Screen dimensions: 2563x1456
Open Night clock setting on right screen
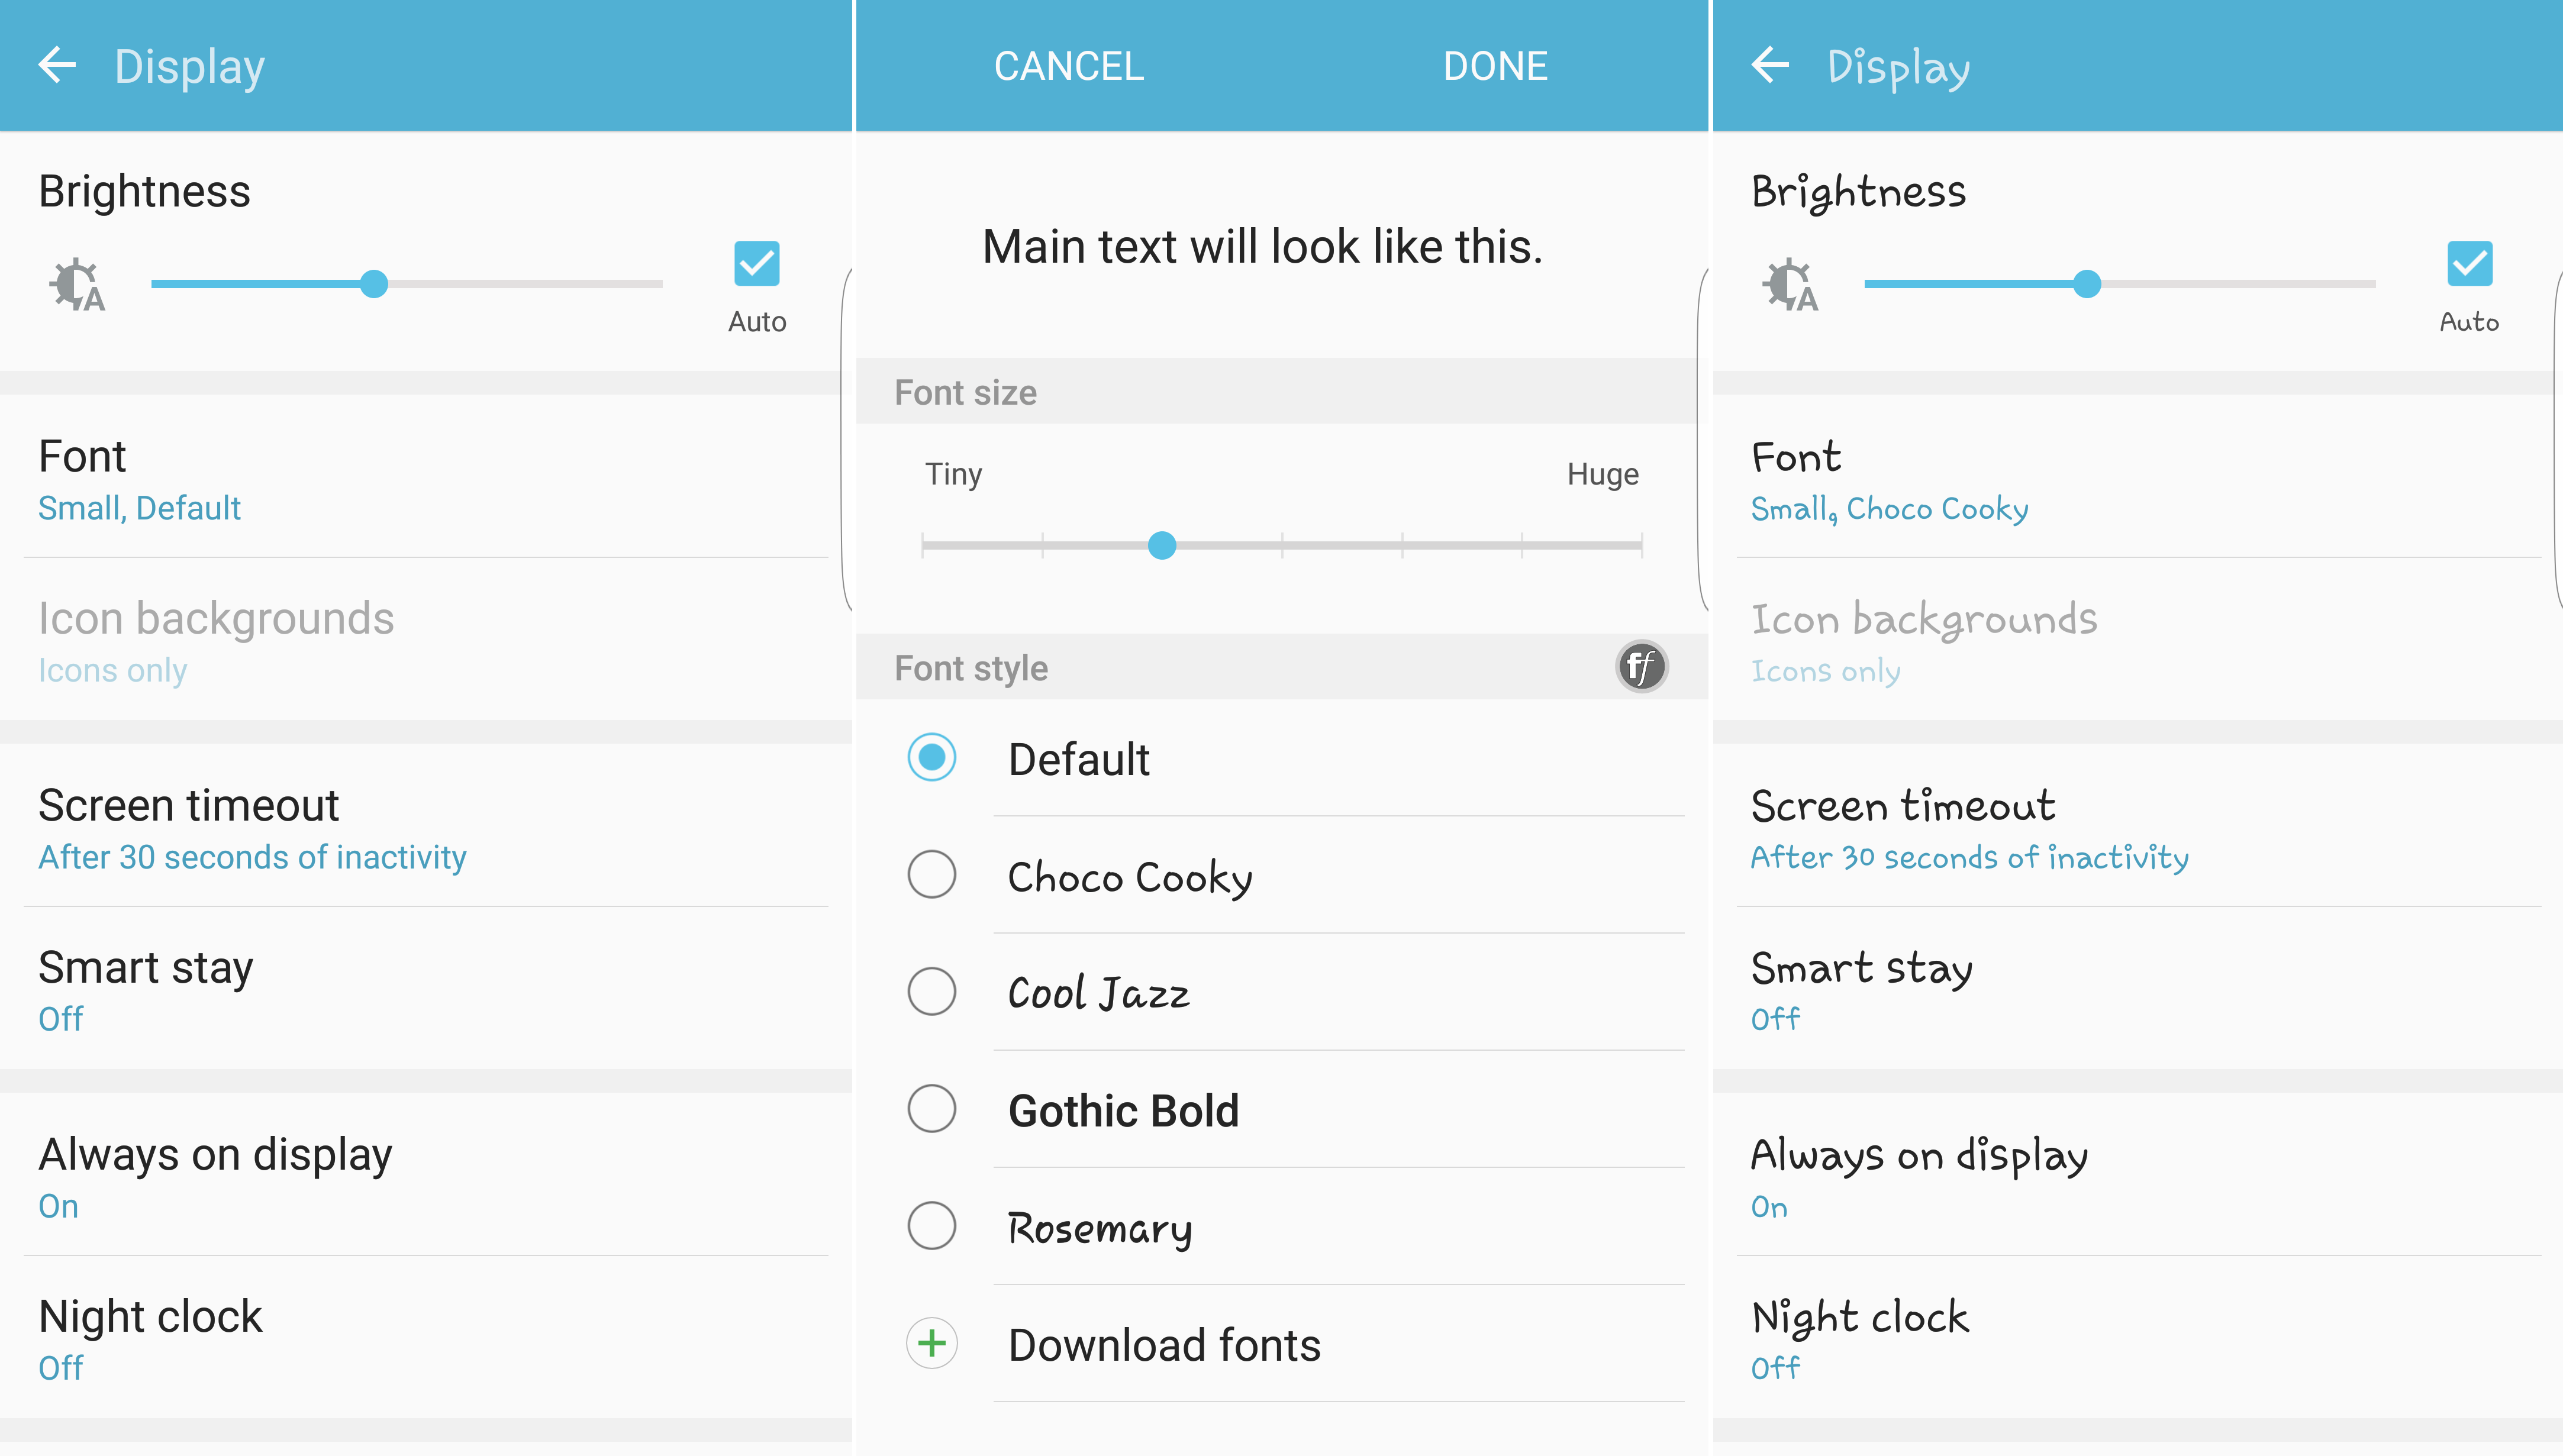click(x=1860, y=1338)
